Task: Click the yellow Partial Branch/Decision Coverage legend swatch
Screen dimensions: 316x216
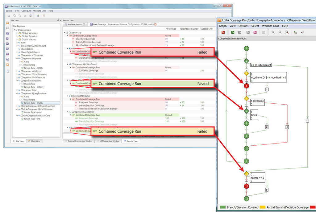Action: [262, 207]
